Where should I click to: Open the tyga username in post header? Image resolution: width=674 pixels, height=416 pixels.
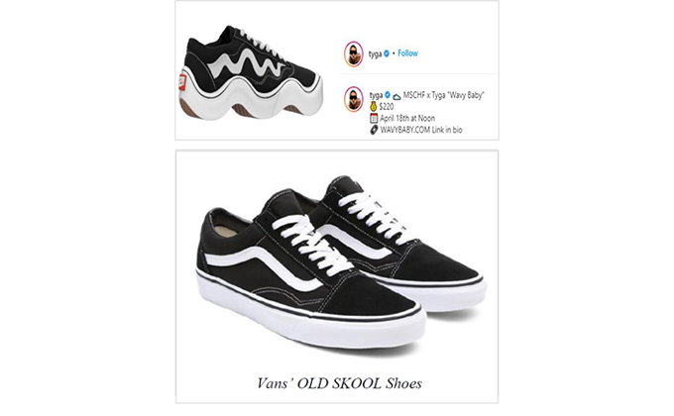point(376,54)
